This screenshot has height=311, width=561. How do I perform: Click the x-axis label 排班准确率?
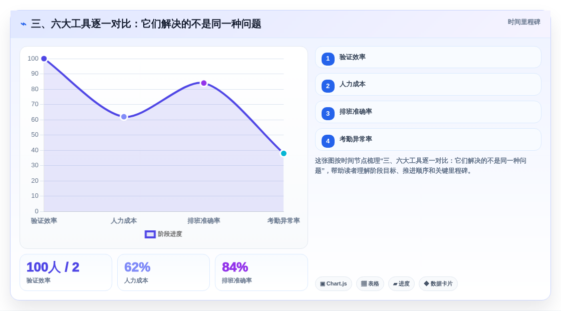[x=203, y=221]
